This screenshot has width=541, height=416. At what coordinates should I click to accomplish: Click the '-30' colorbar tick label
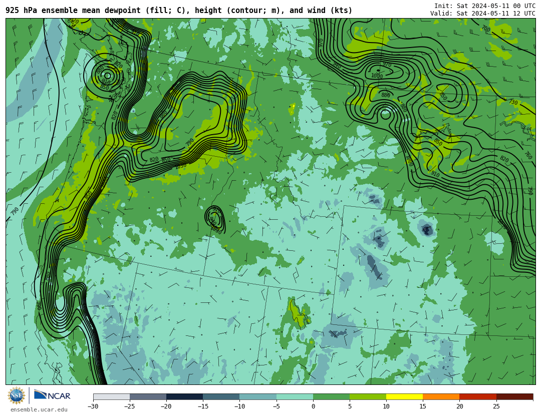pos(93,406)
